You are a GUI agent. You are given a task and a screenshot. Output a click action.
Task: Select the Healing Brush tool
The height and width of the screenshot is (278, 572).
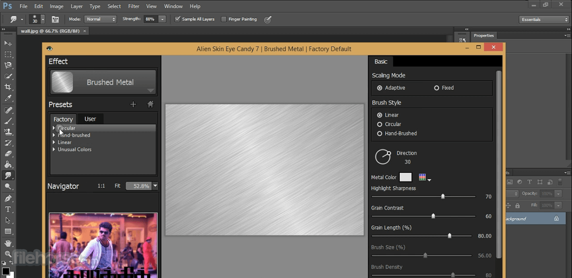(8, 110)
